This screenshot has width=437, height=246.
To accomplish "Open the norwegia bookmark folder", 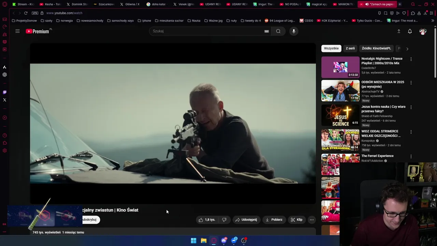I will point(64,20).
